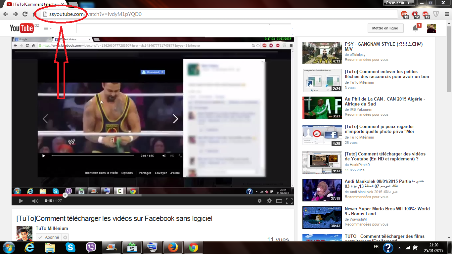Viewport: 452px width, 254px height.
Task: Expand the YouTube guide menu icon
Action: 48,28
